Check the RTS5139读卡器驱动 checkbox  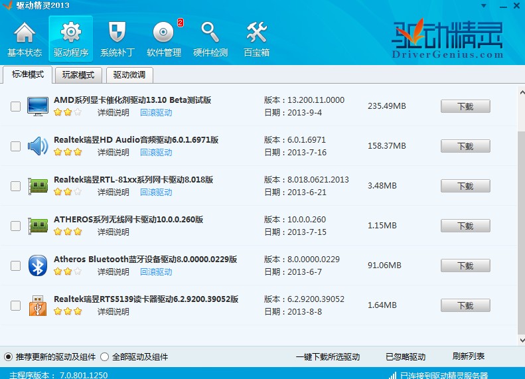coord(15,306)
